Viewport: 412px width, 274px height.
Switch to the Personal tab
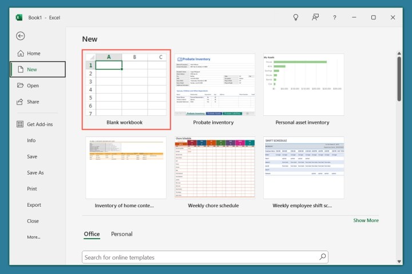pos(121,234)
